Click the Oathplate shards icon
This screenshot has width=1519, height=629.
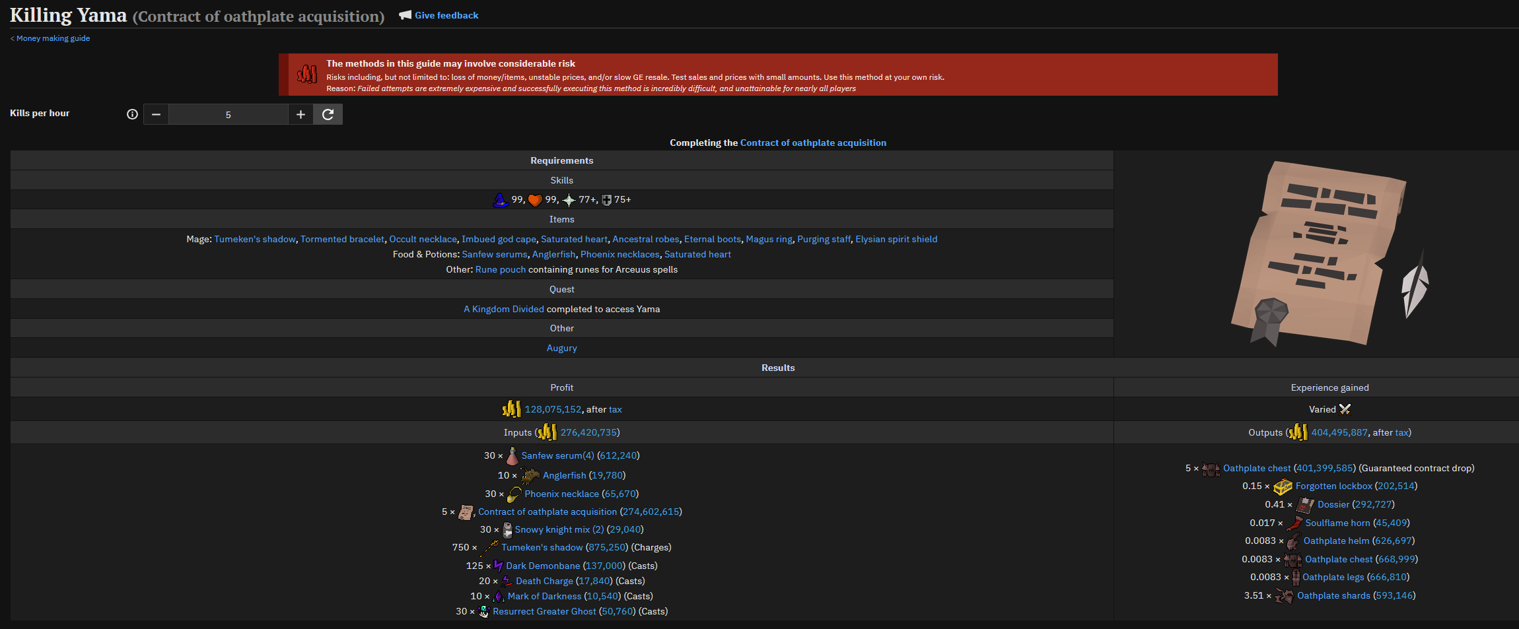click(1285, 596)
